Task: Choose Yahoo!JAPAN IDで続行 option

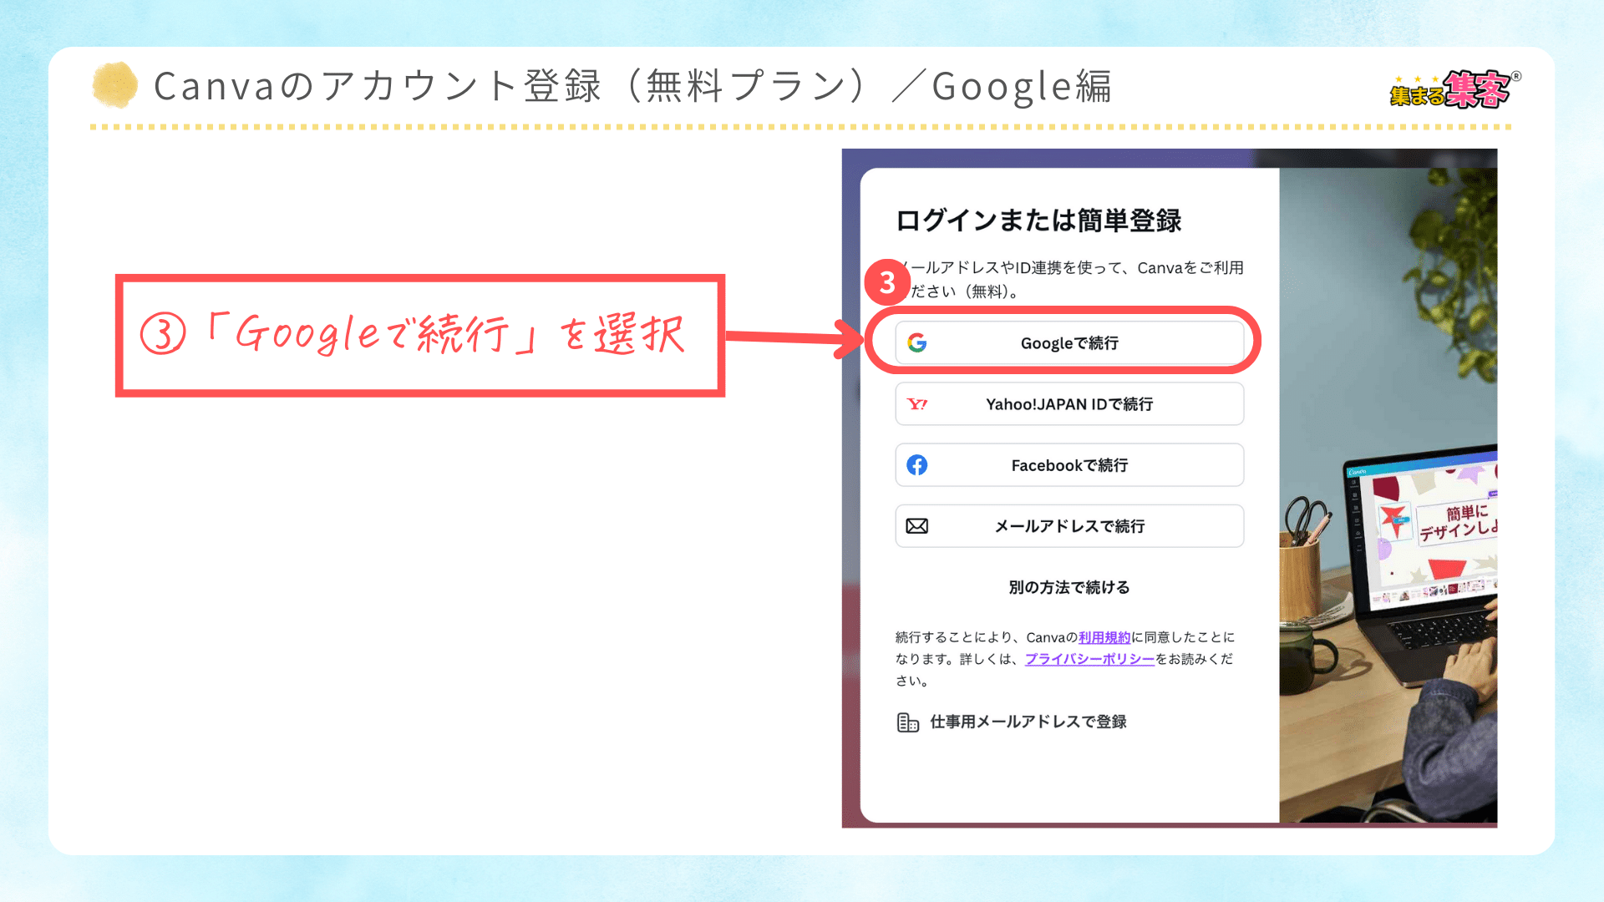Action: tap(1069, 404)
